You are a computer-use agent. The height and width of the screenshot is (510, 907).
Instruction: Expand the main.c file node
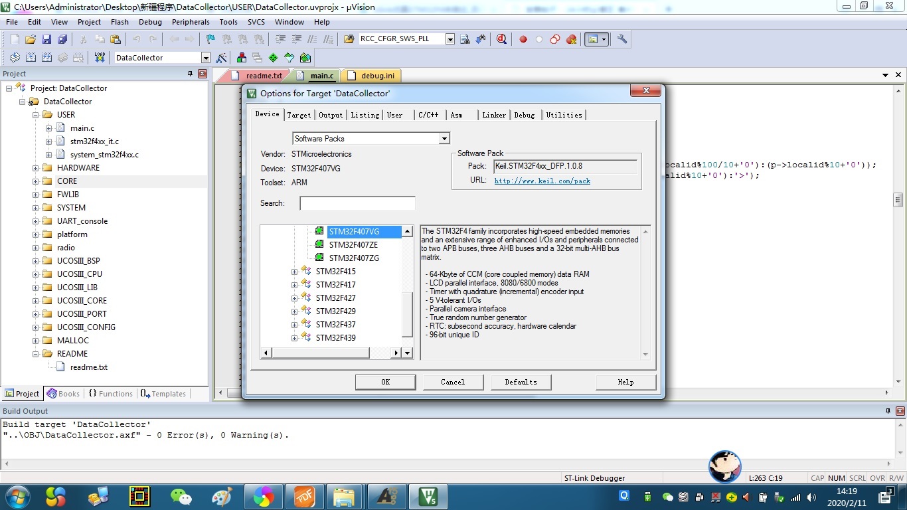tap(48, 128)
